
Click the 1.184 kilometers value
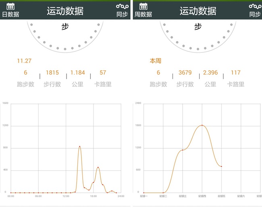pyautogui.click(x=78, y=73)
